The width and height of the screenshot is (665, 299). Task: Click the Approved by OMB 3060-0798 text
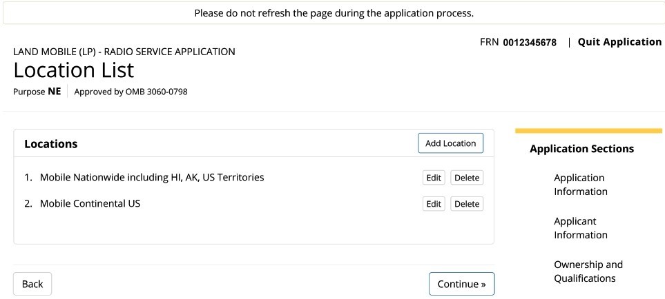[x=131, y=92]
